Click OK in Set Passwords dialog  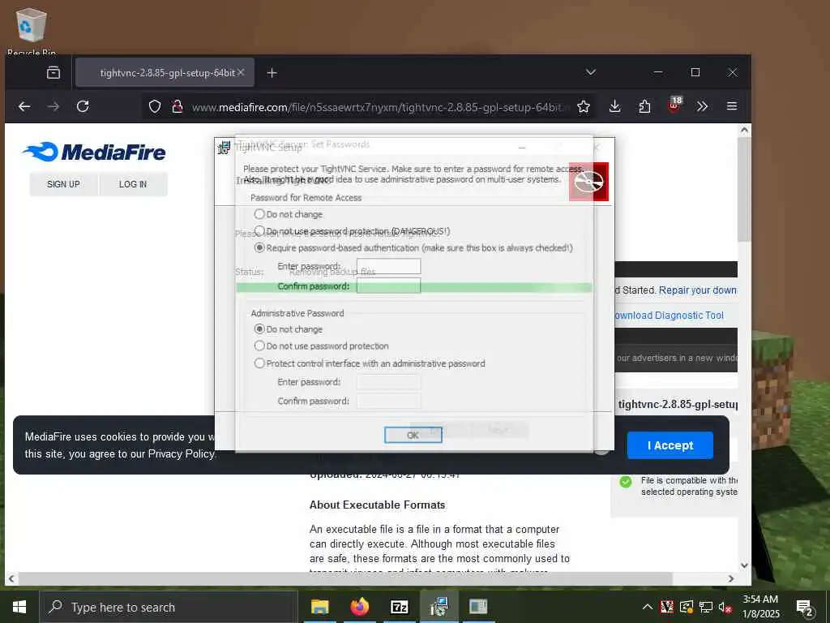[413, 435]
